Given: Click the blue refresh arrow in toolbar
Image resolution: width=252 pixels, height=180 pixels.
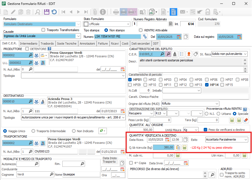Looking at the screenshot, I should (x=54, y=12).
